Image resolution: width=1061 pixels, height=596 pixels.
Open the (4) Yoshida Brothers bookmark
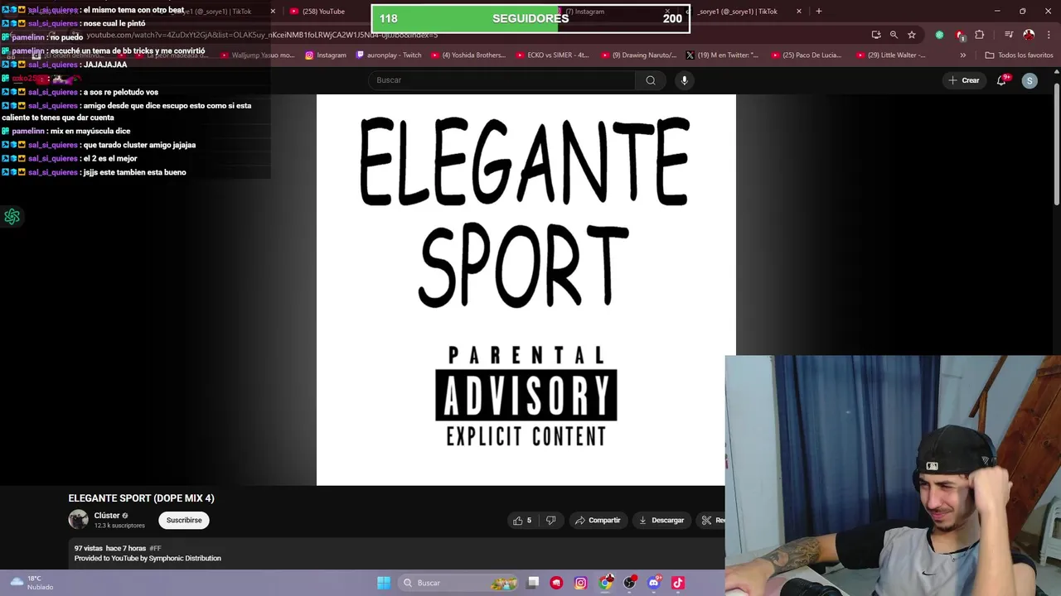click(x=468, y=55)
